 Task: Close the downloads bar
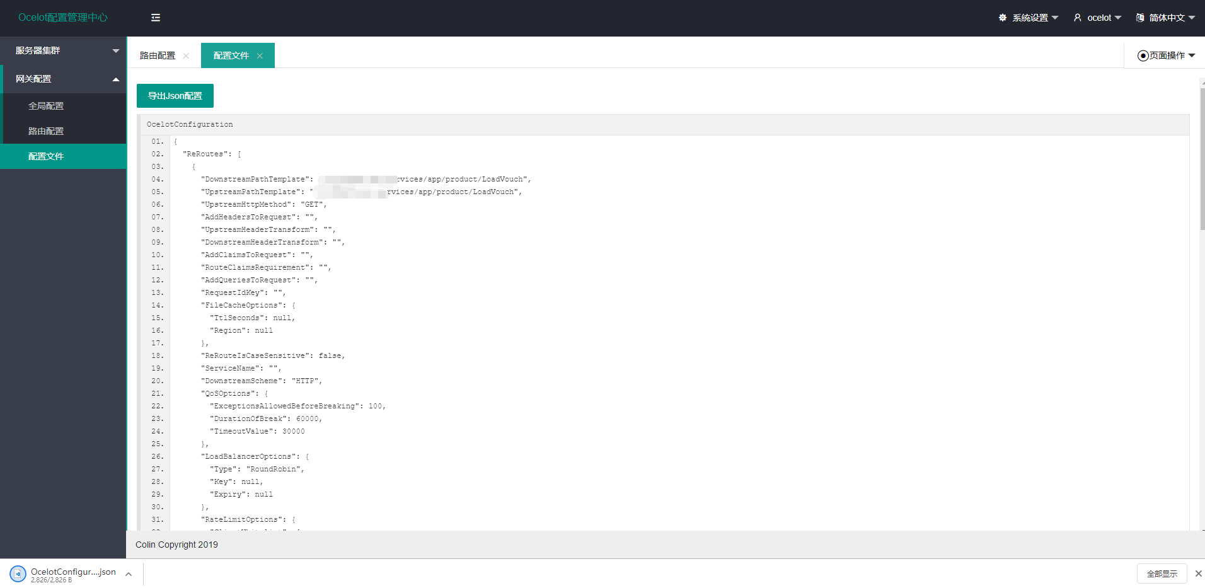click(x=1198, y=574)
